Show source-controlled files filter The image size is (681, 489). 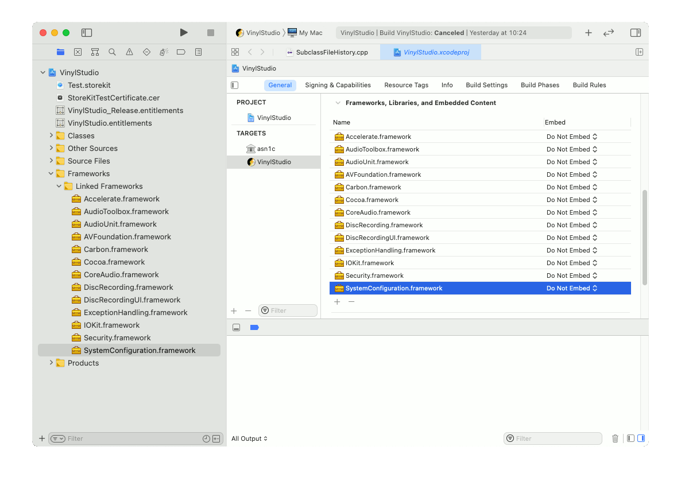click(x=216, y=438)
